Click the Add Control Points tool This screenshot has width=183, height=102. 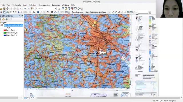click(x=113, y=12)
